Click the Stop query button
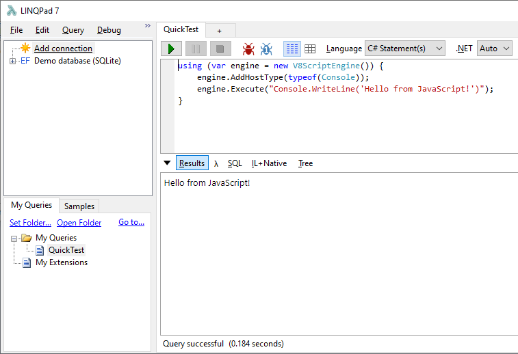The height and width of the screenshot is (354, 518). (220, 49)
